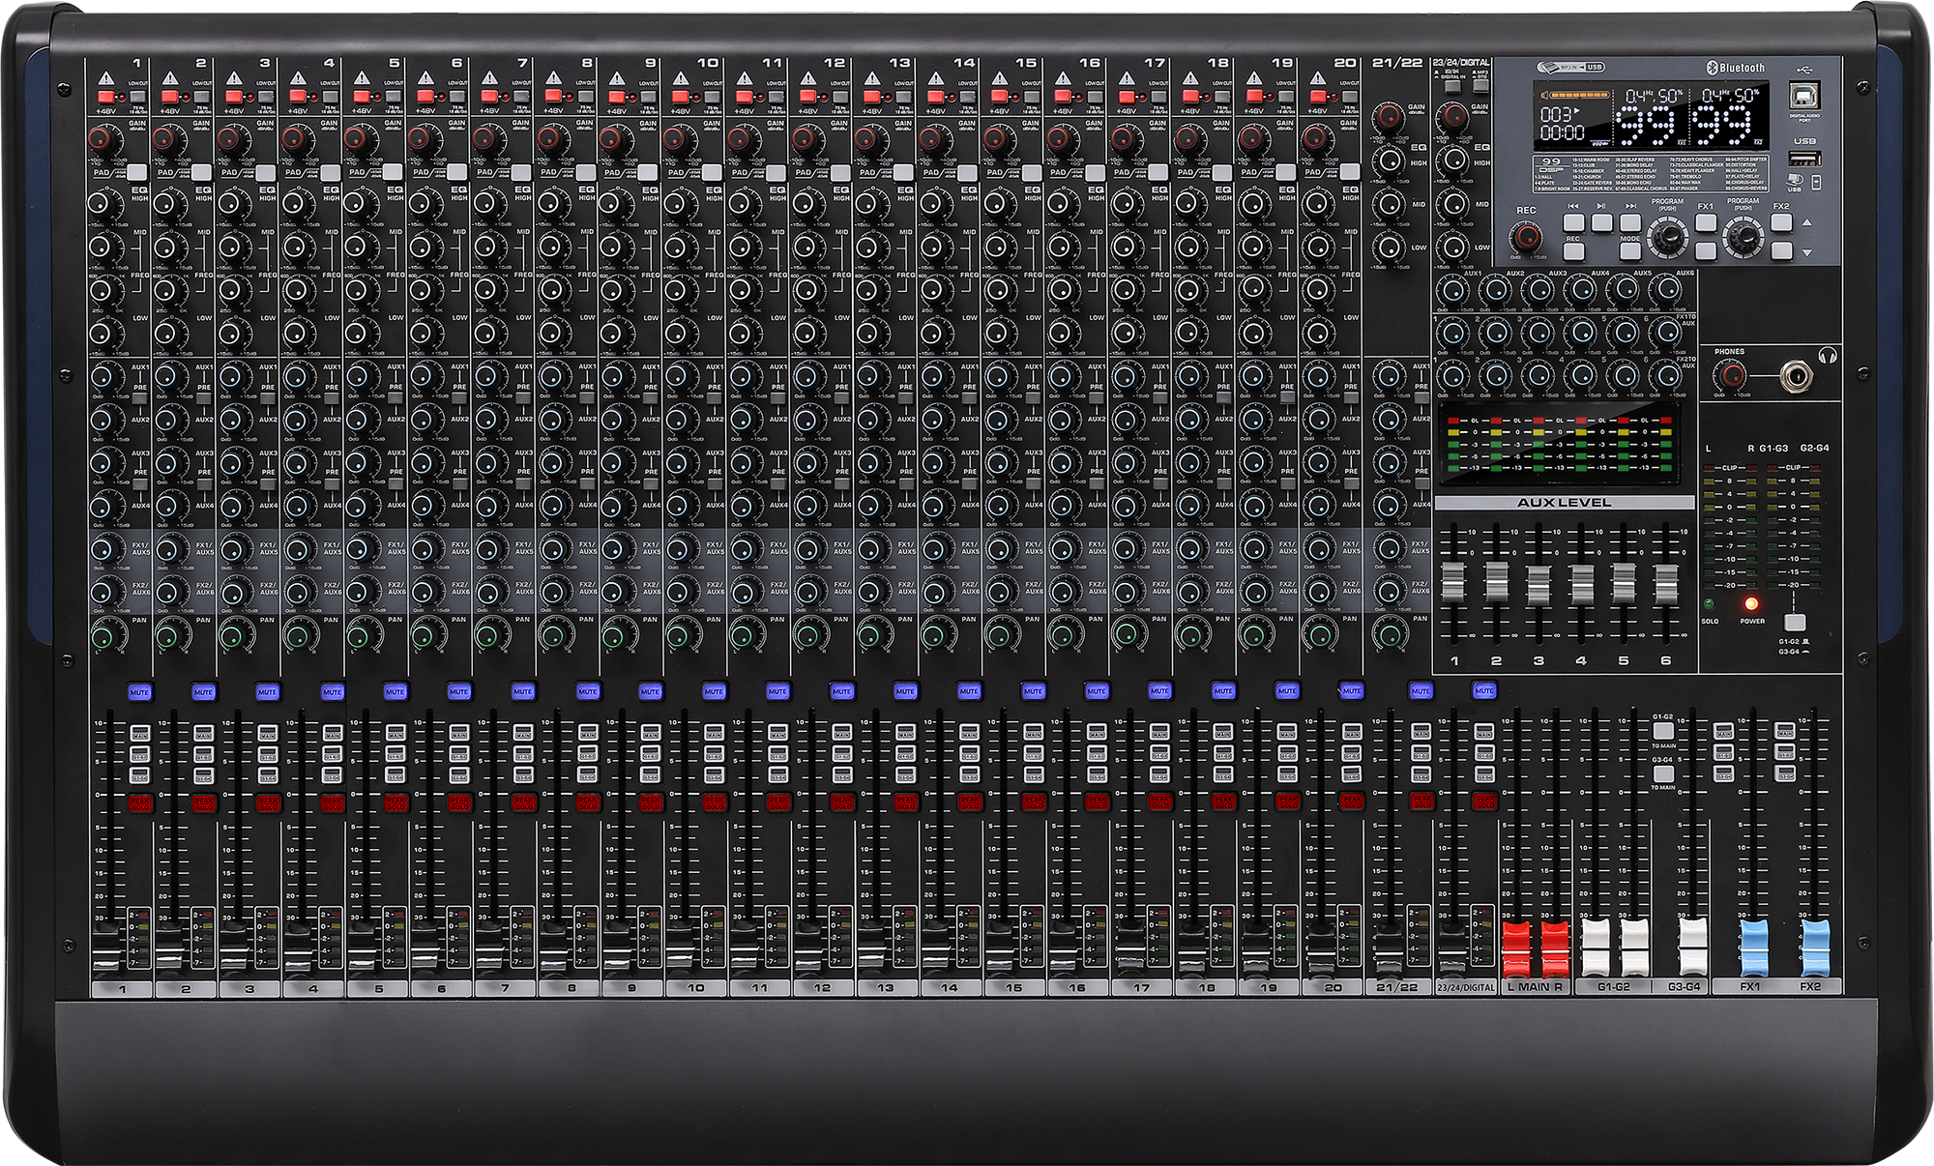Click the down arrow below FX2
The width and height of the screenshot is (1934, 1166).
click(x=1806, y=253)
